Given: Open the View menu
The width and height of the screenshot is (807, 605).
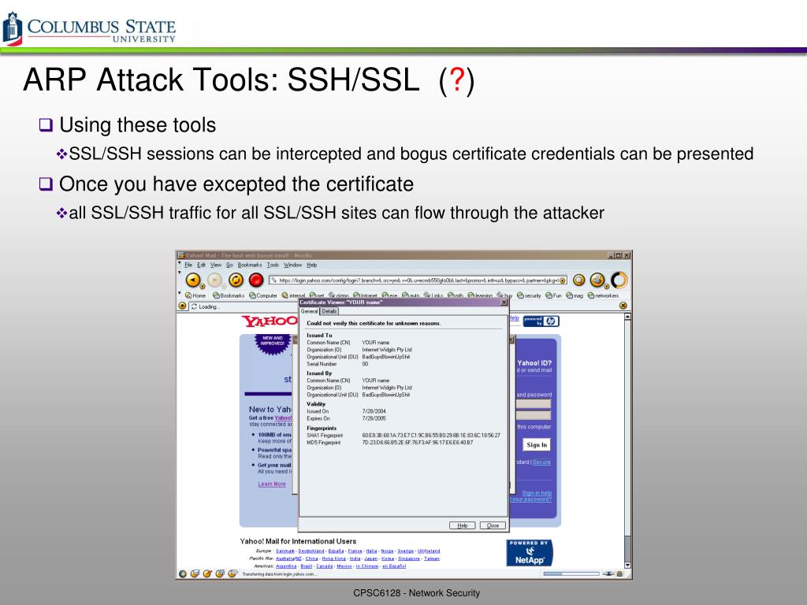Looking at the screenshot, I should [216, 265].
